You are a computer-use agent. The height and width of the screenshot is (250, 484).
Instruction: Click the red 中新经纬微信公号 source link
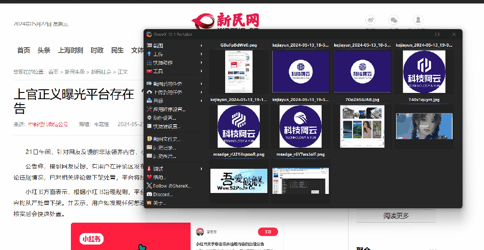pyautogui.click(x=48, y=124)
